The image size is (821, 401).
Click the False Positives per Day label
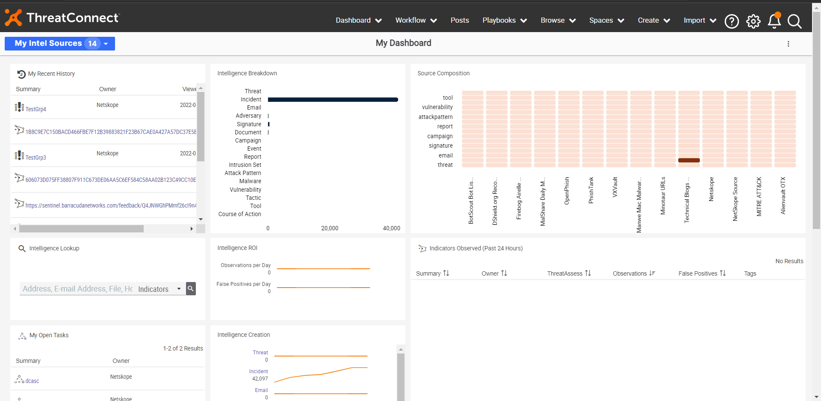point(243,285)
